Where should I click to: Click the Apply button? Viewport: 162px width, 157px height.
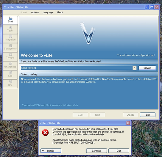click(131, 115)
